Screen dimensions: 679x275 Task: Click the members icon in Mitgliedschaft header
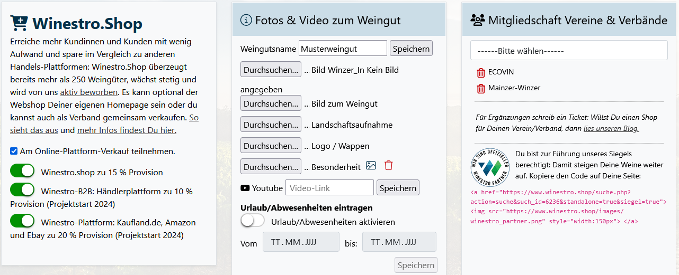coord(477,20)
